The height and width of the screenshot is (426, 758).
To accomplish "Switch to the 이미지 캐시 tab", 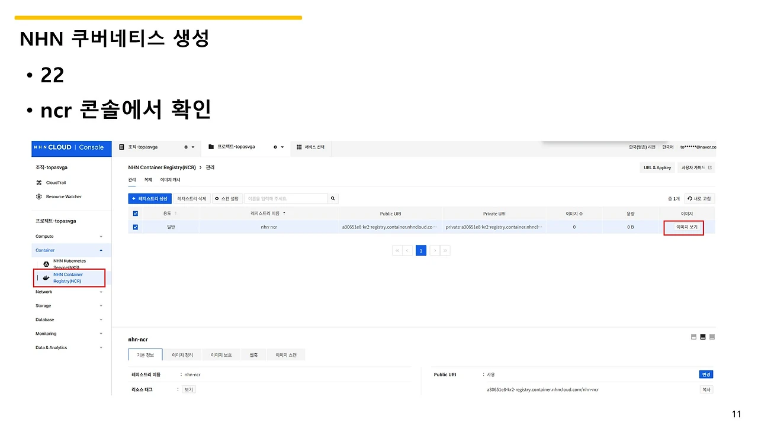I will [x=170, y=179].
